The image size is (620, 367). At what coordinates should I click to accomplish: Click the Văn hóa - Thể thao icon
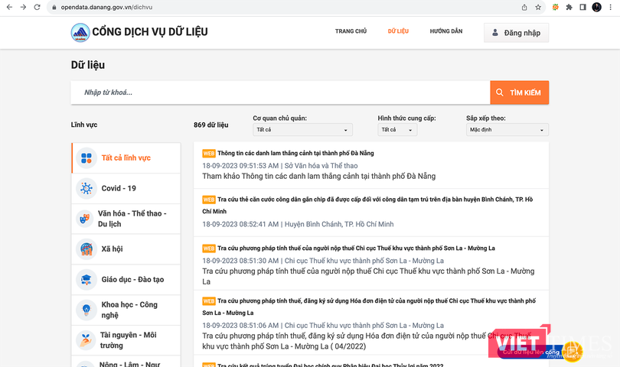[x=86, y=219]
